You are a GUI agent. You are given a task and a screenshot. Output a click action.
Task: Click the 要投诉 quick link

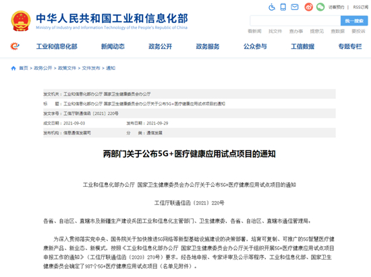click(x=358, y=31)
